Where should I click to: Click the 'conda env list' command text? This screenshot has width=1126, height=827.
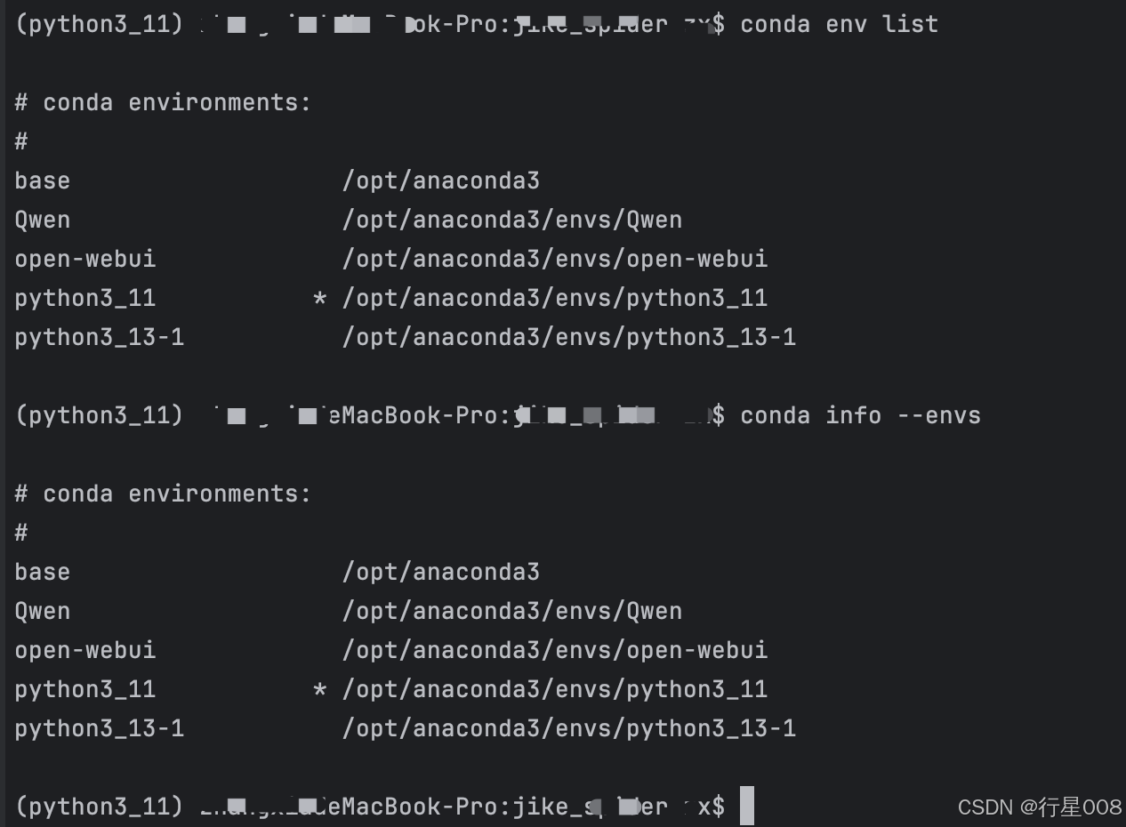pyautogui.click(x=839, y=24)
